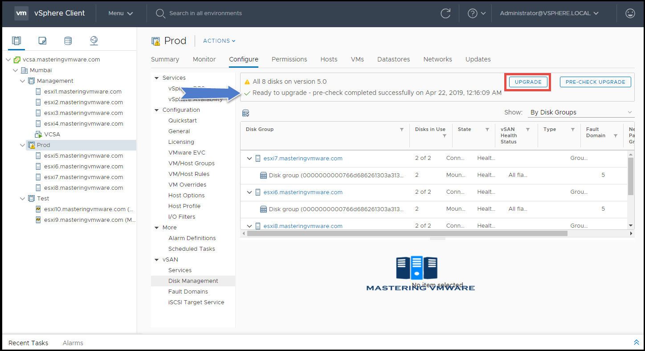The height and width of the screenshot is (351, 645).
Task: Collapse the Mumbai datacenter node
Action: pos(16,70)
